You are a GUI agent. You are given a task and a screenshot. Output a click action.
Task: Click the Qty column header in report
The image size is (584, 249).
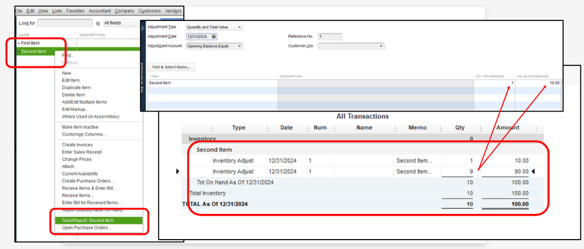(460, 127)
